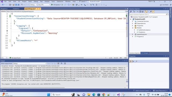Click the Search box in title bar
The width and height of the screenshot is (172, 97).
point(83,1)
